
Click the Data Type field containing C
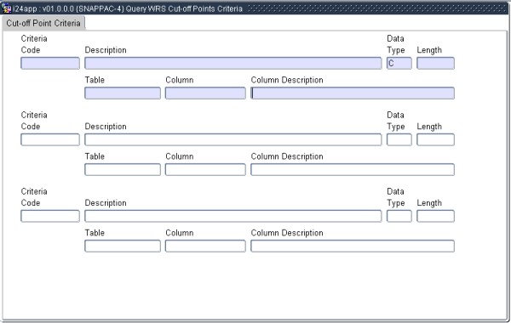399,63
